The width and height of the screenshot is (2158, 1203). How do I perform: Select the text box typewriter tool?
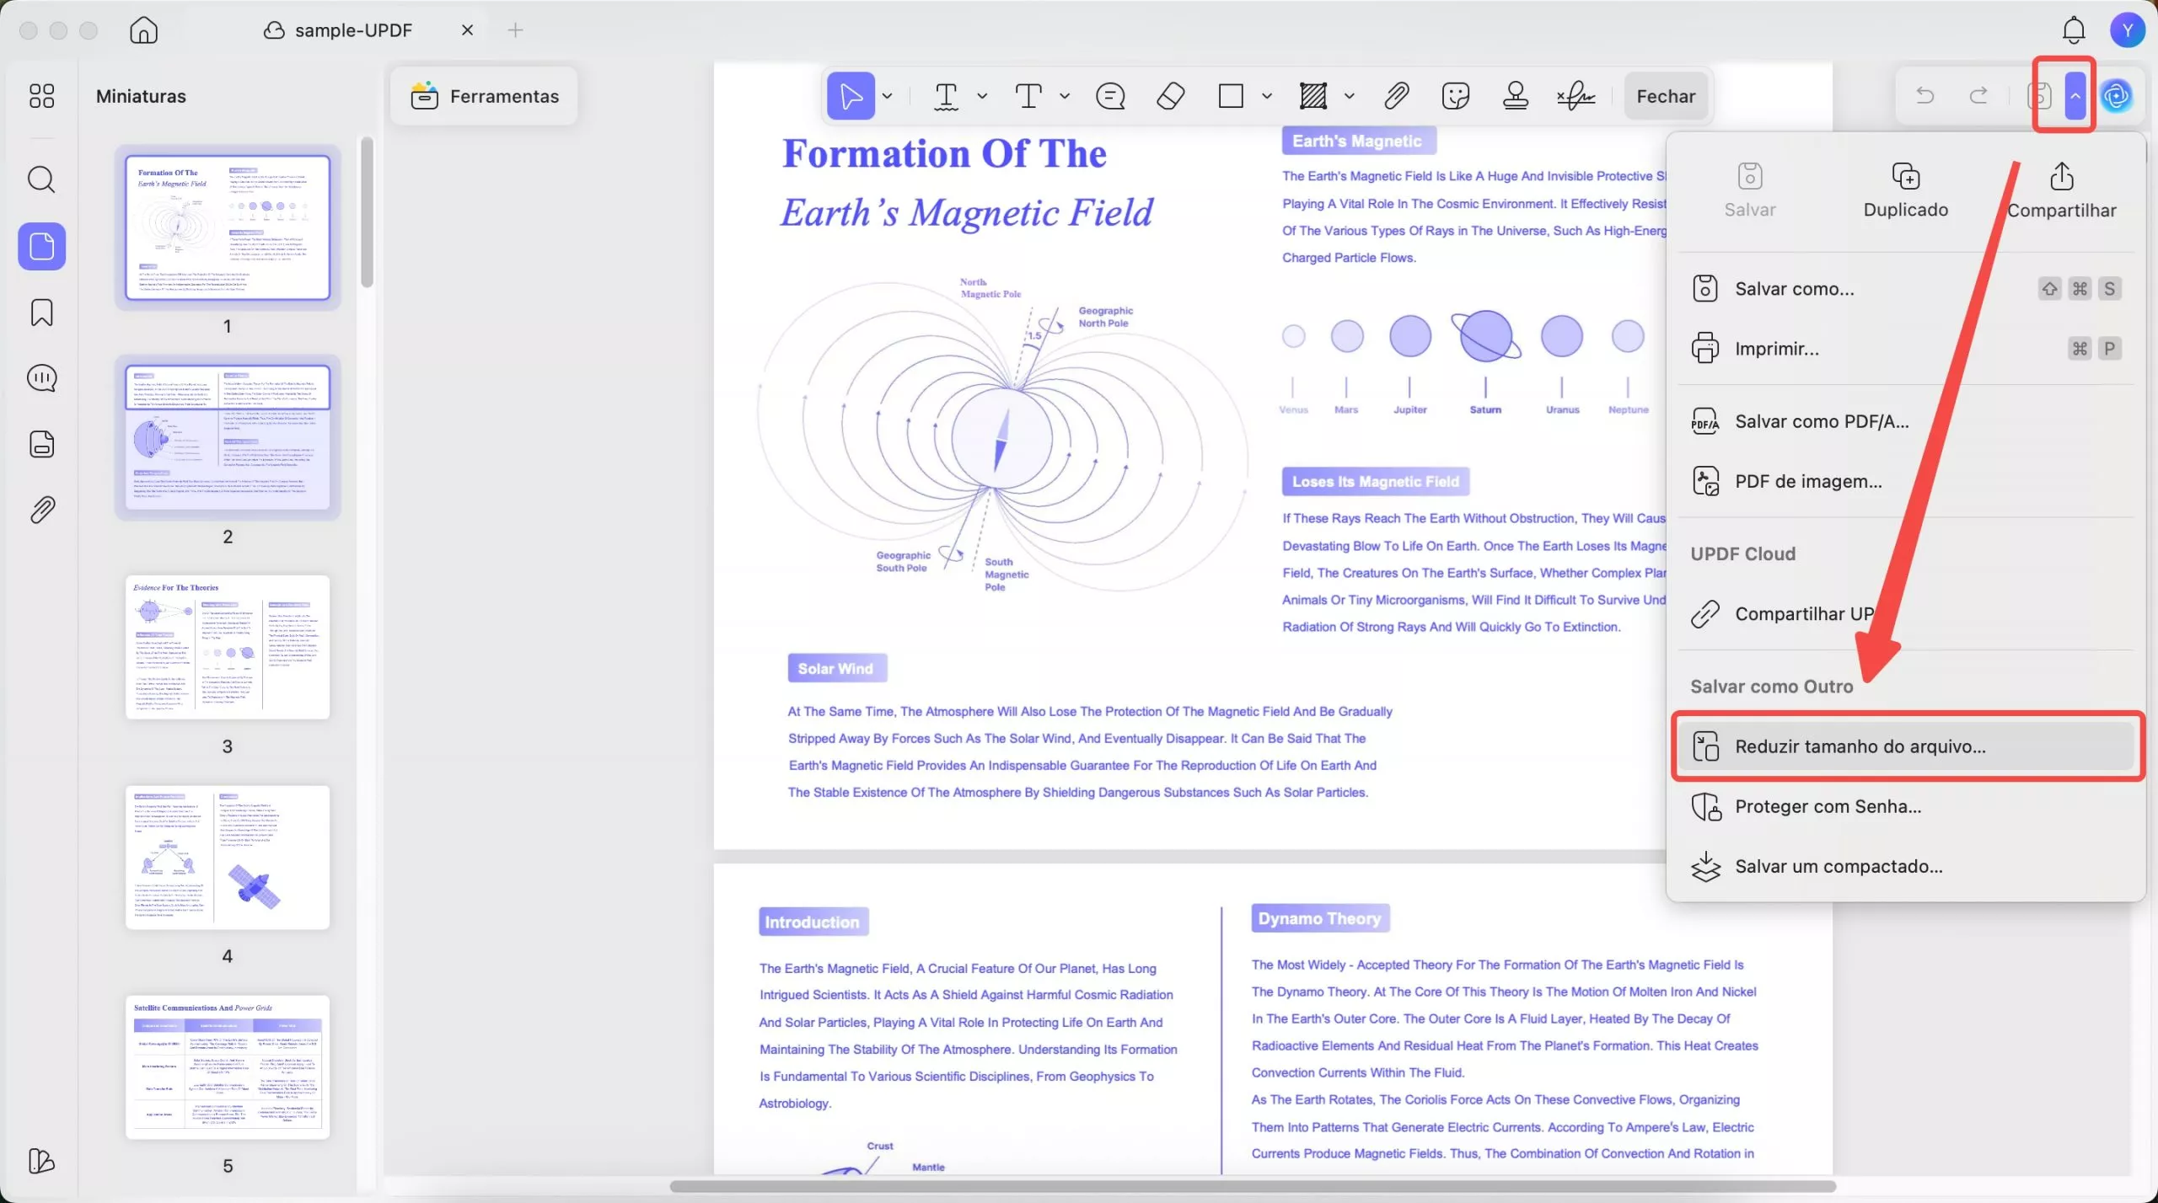click(1028, 96)
